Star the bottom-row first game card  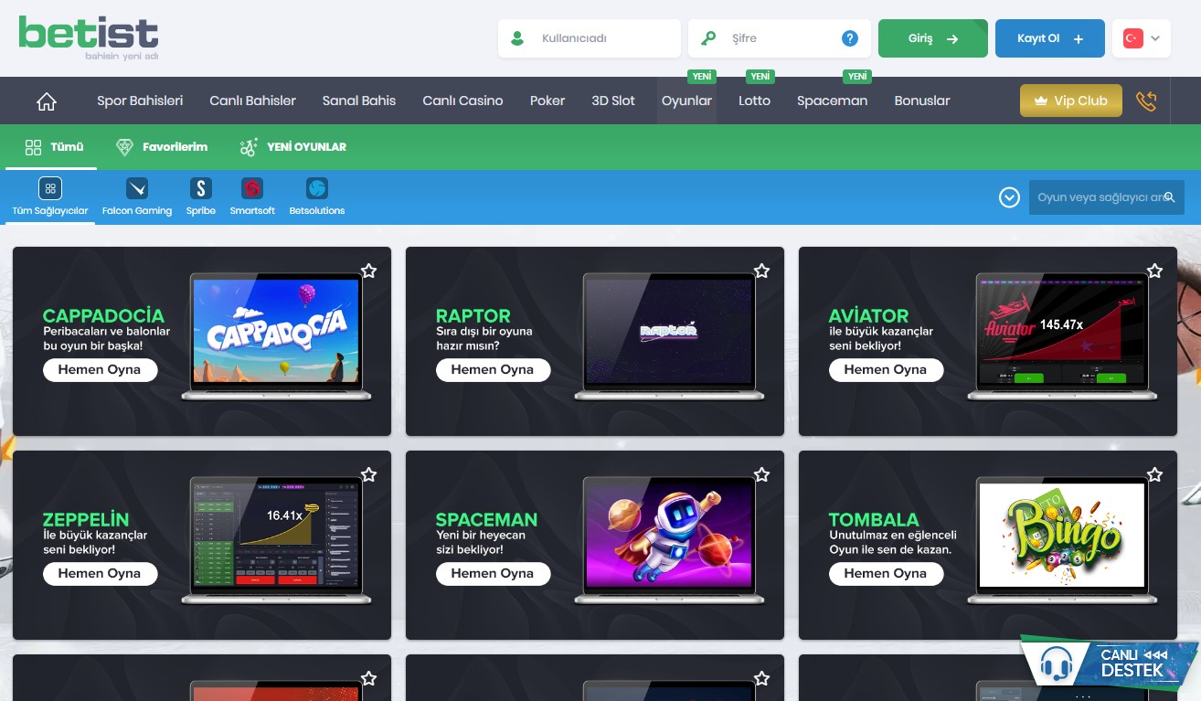[x=368, y=678]
